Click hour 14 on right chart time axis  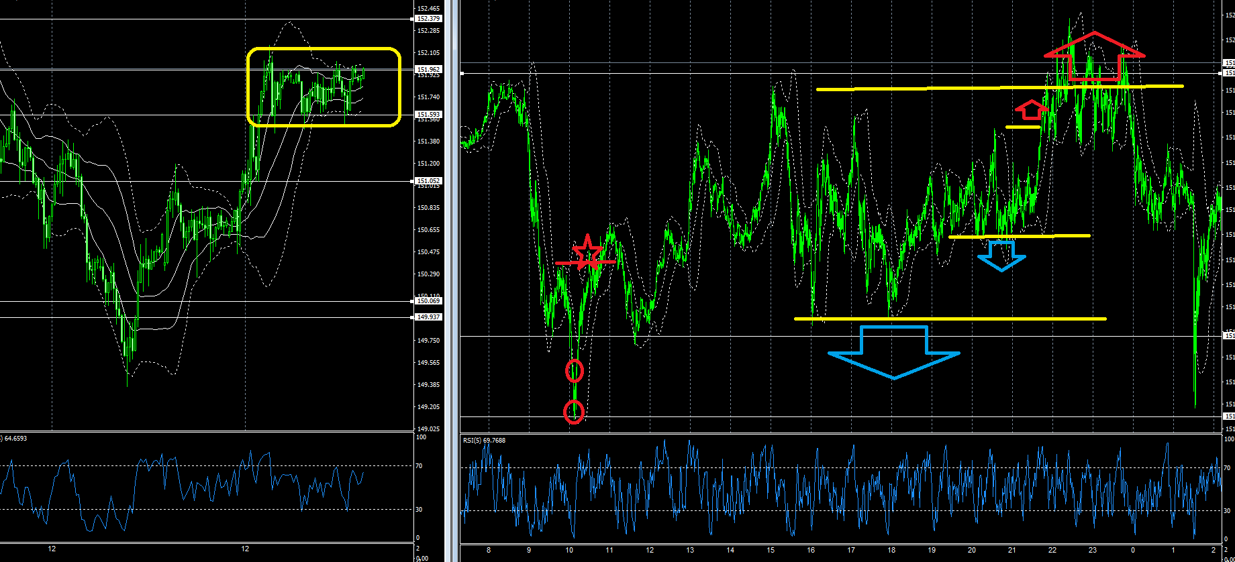(x=730, y=551)
